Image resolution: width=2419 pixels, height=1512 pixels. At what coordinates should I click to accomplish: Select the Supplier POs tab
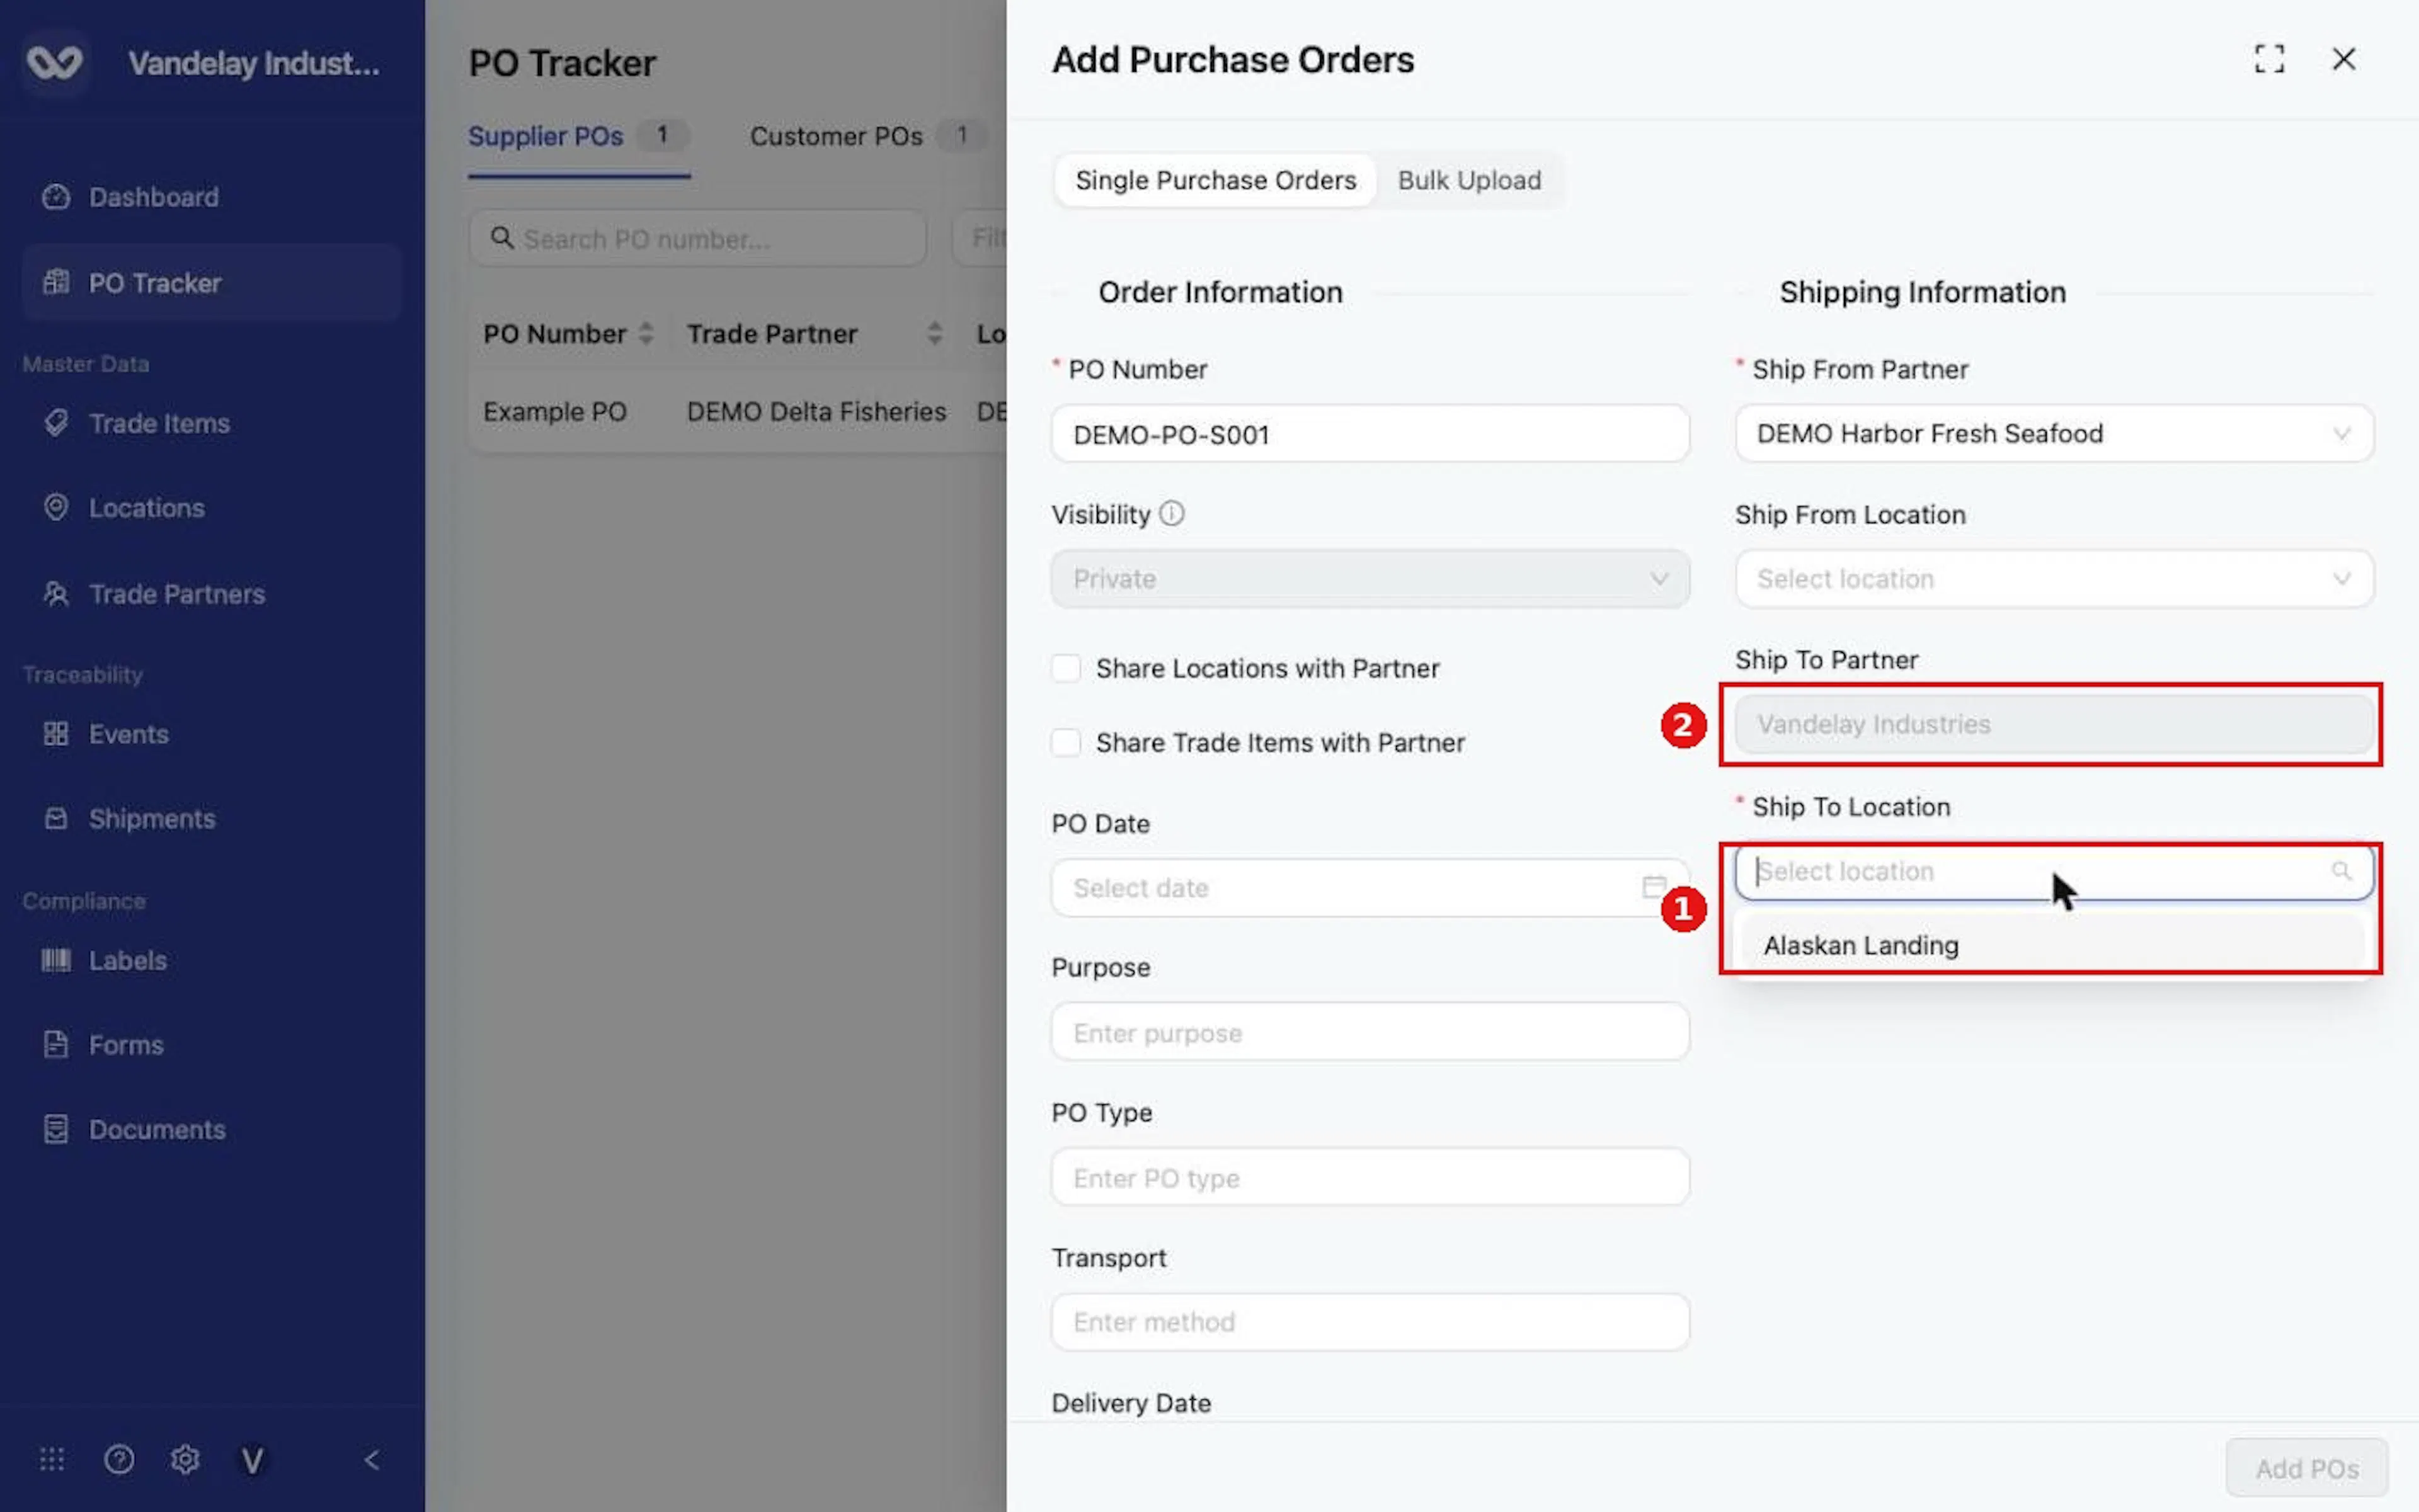[x=578, y=136]
